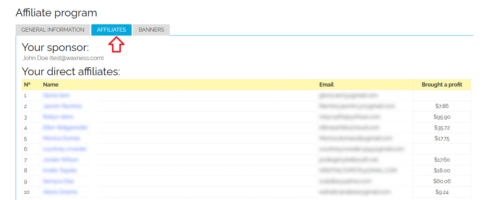This screenshot has height=200, width=485.
Task: Open the affiliate name link in row 3
Action: click(x=58, y=117)
